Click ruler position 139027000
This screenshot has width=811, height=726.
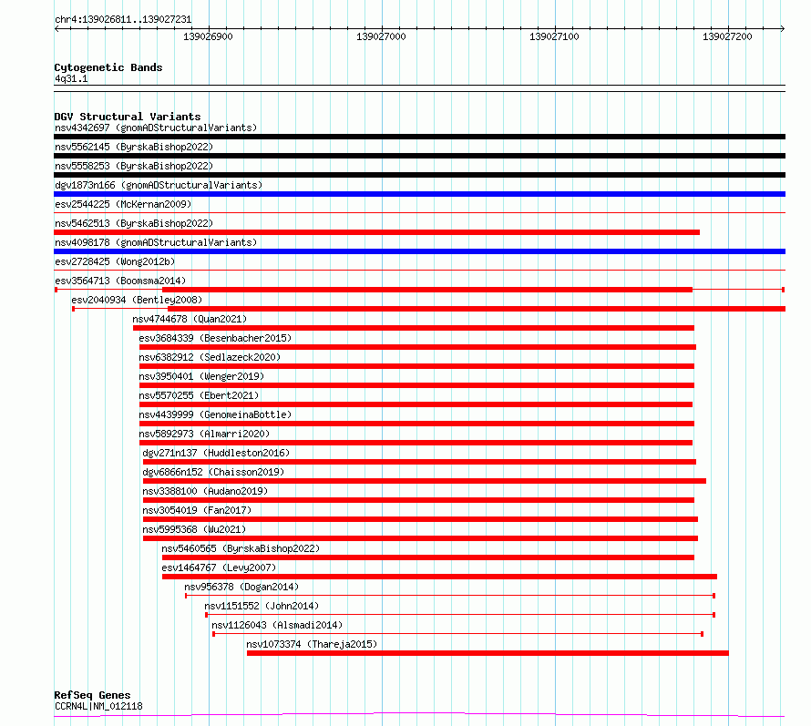pos(381,36)
